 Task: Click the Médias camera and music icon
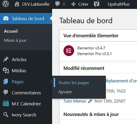(6, 70)
